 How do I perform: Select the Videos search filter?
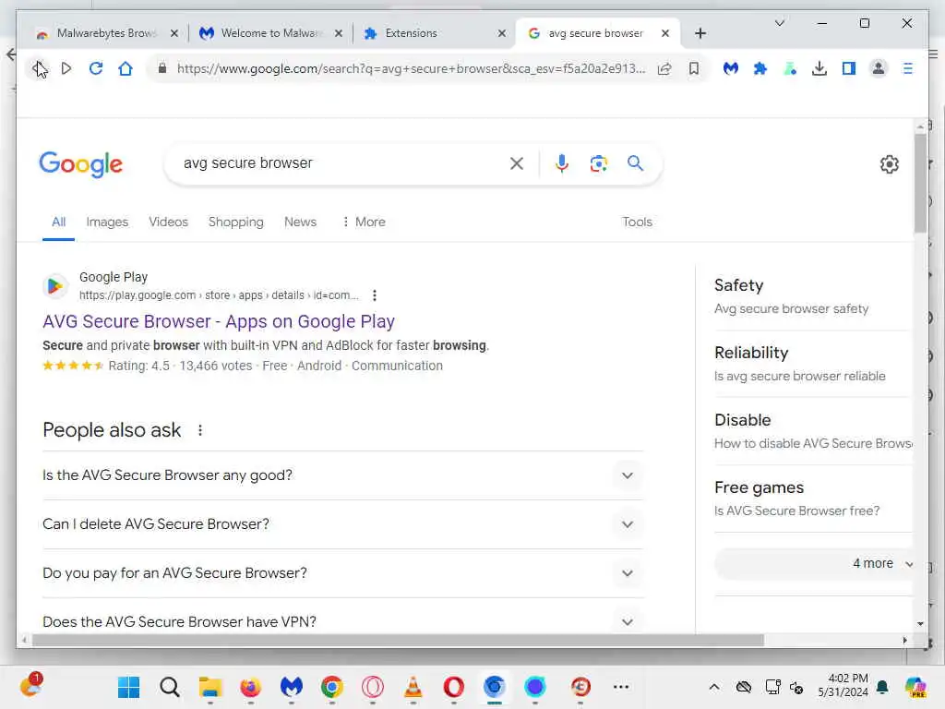[169, 222]
